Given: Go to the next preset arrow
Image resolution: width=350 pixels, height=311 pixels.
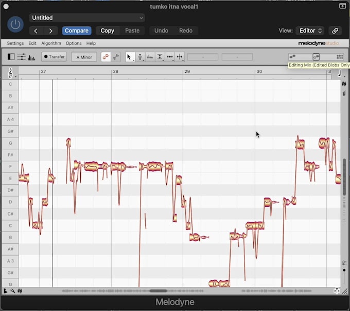Looking at the screenshot, I should (50, 31).
